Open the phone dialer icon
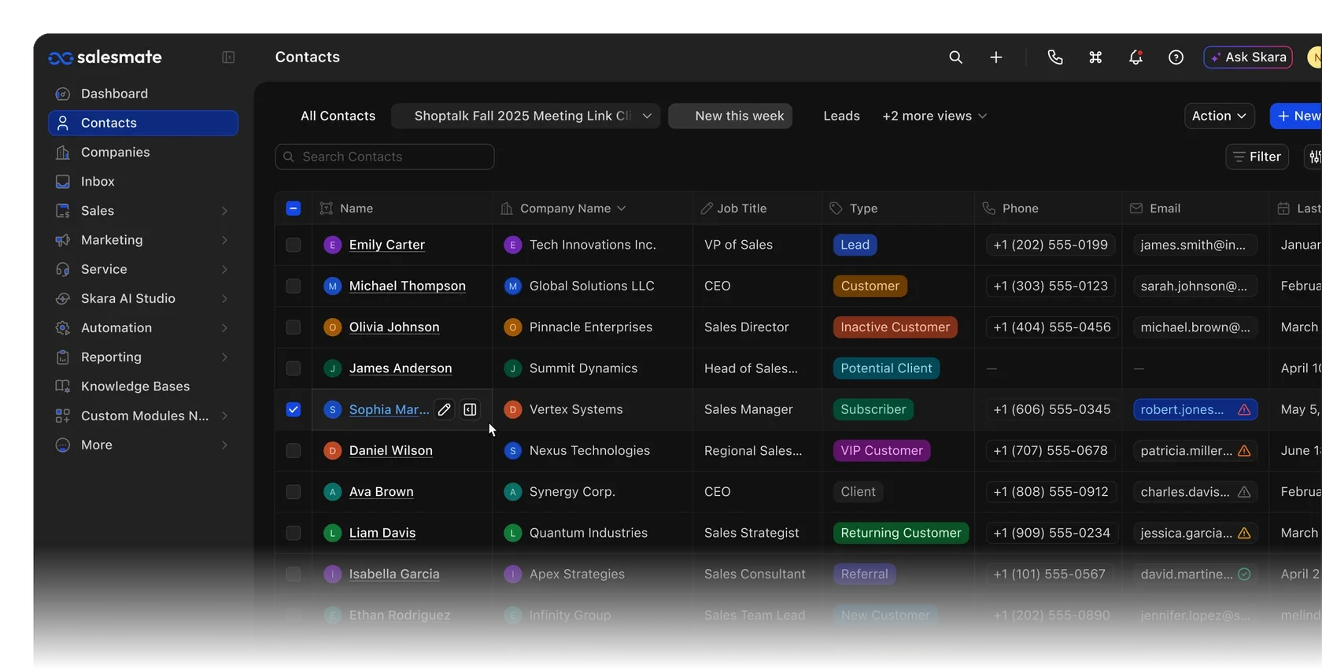The image size is (1322, 669). point(1055,57)
